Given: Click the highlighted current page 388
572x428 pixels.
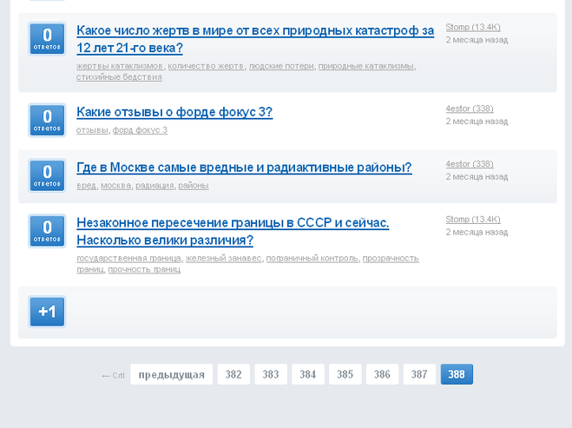Looking at the screenshot, I should [457, 375].
